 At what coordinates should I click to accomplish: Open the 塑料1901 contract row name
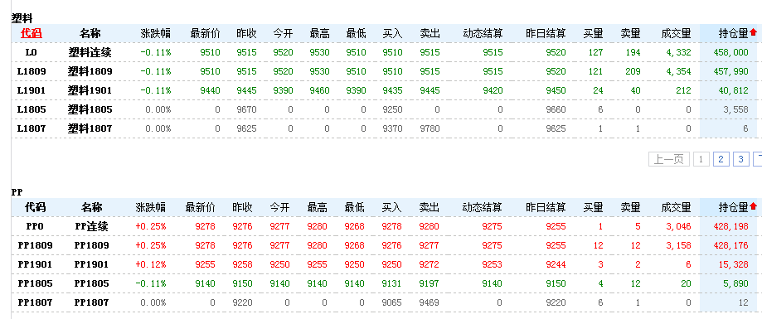tap(90, 90)
